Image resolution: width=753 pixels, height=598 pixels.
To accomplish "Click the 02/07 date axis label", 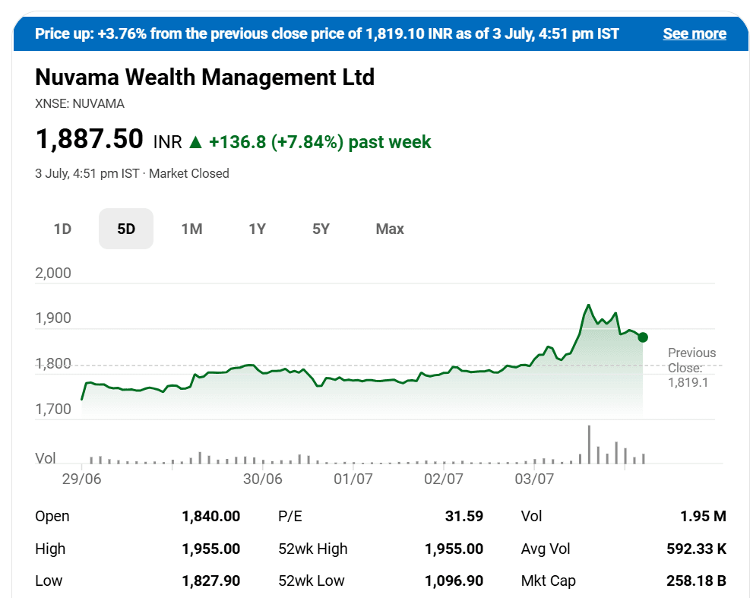I will click(x=444, y=479).
